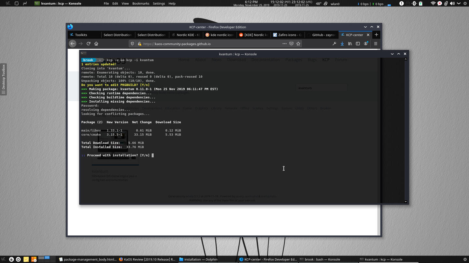Open the Firefox hamburger menu
The height and width of the screenshot is (263, 469).
[376, 44]
